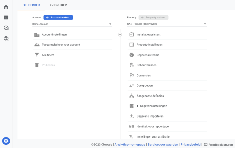Select the BEHEERDER tab
Screen dimensions: 235x148
pyautogui.click(x=31, y=5)
